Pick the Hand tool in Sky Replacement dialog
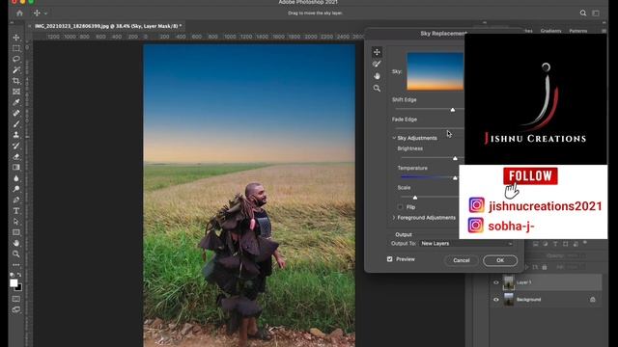Screen dimensions: 618x347 (x=377, y=76)
